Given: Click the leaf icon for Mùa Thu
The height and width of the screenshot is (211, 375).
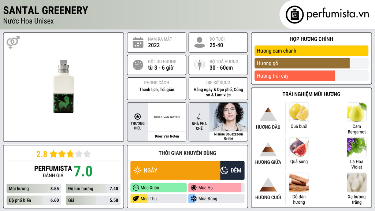Looking at the screenshot, I should tap(136, 199).
